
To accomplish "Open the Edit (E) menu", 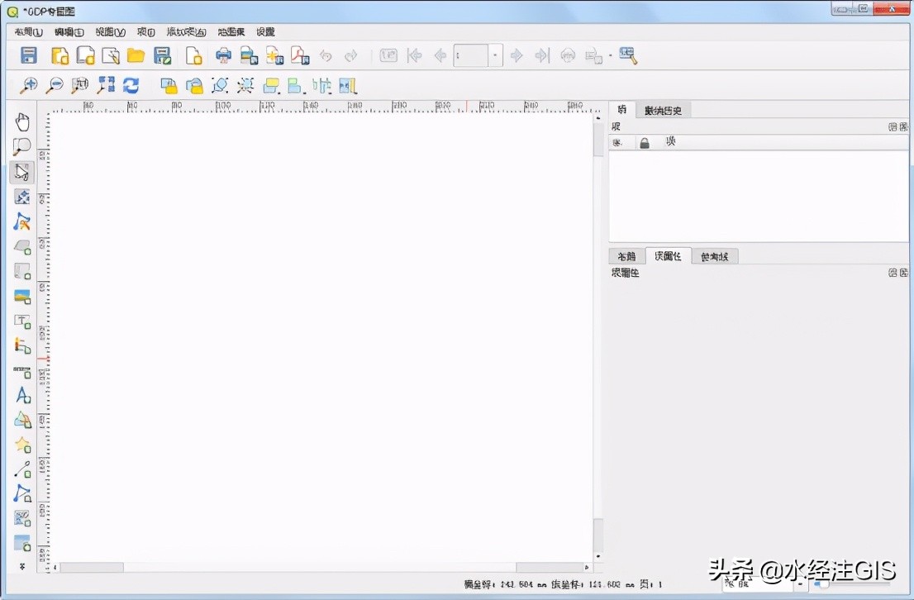I will 69,32.
